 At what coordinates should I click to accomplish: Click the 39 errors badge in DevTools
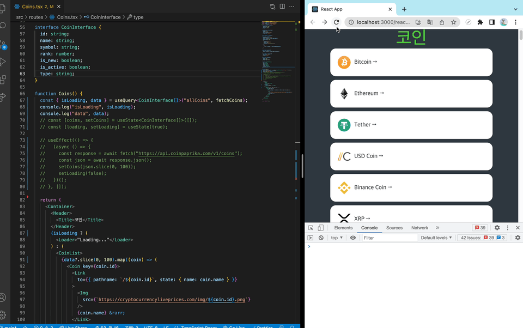click(x=481, y=228)
